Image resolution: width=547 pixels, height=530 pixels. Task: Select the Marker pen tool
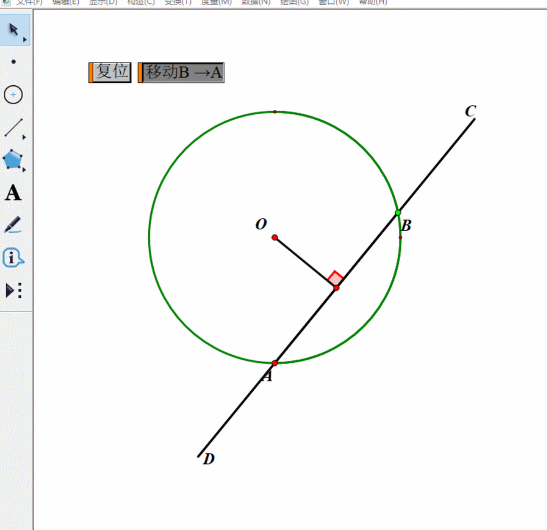(x=13, y=224)
